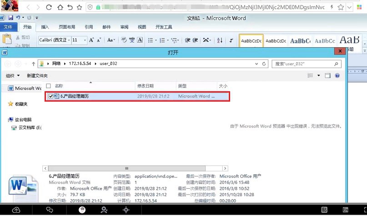Click the bookmark star at address bar right end
The image size is (367, 216).
(341, 7)
